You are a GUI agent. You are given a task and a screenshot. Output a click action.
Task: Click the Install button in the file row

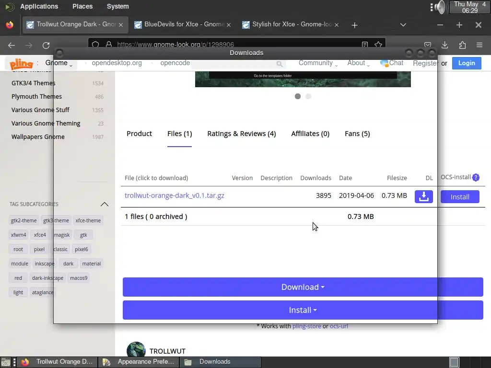click(x=460, y=197)
